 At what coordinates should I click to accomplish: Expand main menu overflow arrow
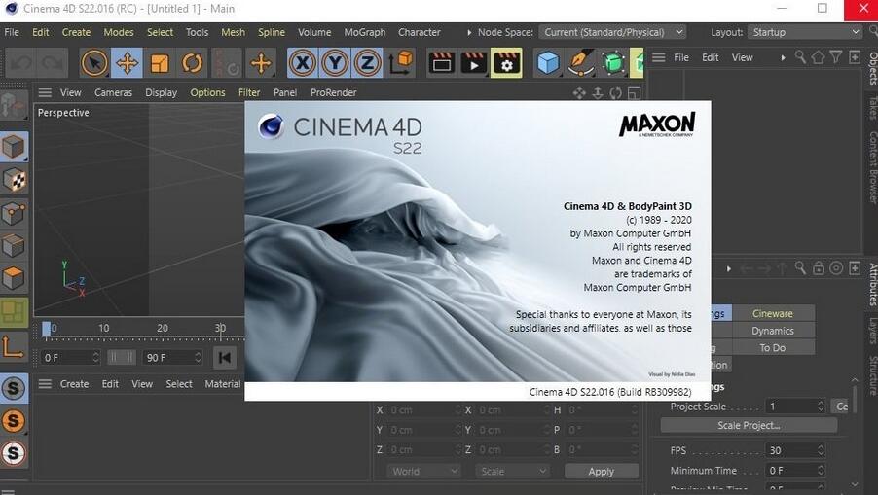click(x=468, y=32)
